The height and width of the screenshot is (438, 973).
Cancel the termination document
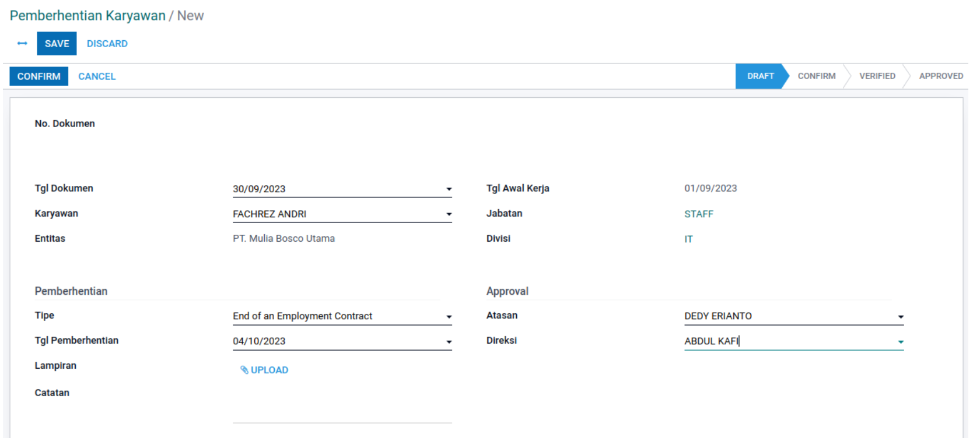click(x=97, y=76)
